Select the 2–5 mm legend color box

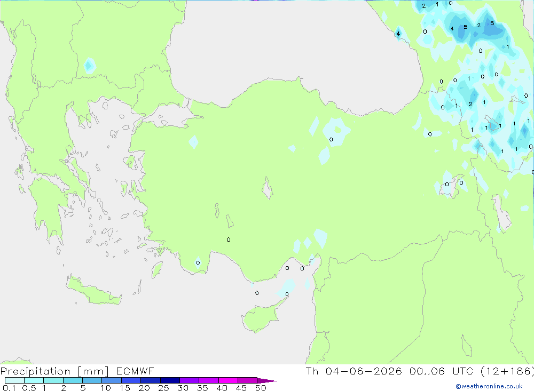coord(73,380)
